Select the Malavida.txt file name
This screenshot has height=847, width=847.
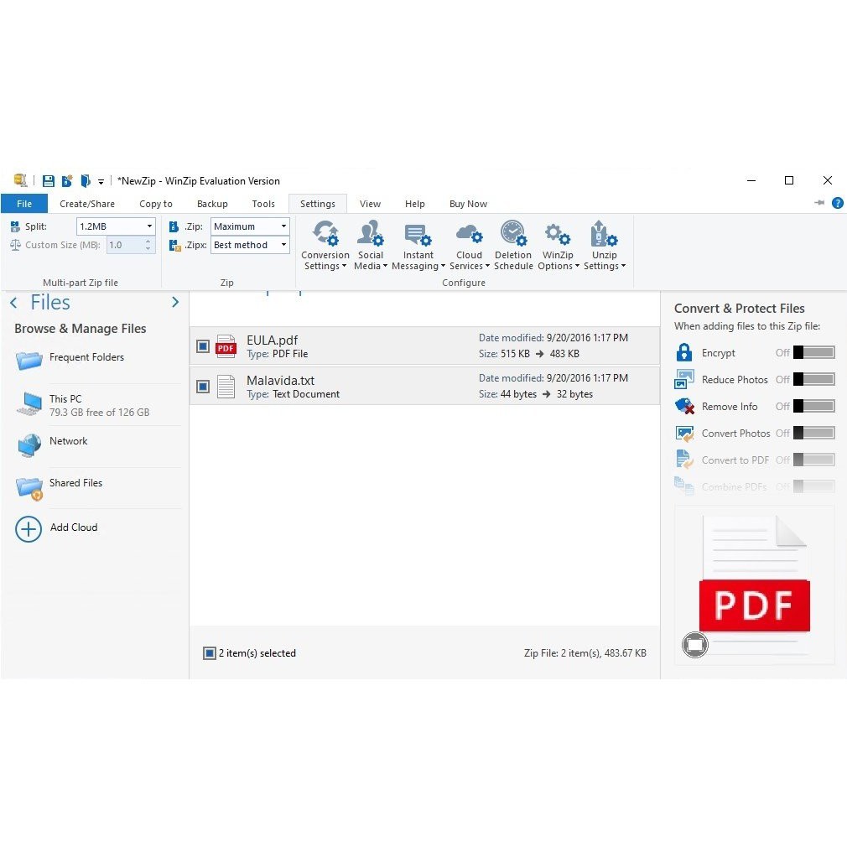tap(280, 380)
